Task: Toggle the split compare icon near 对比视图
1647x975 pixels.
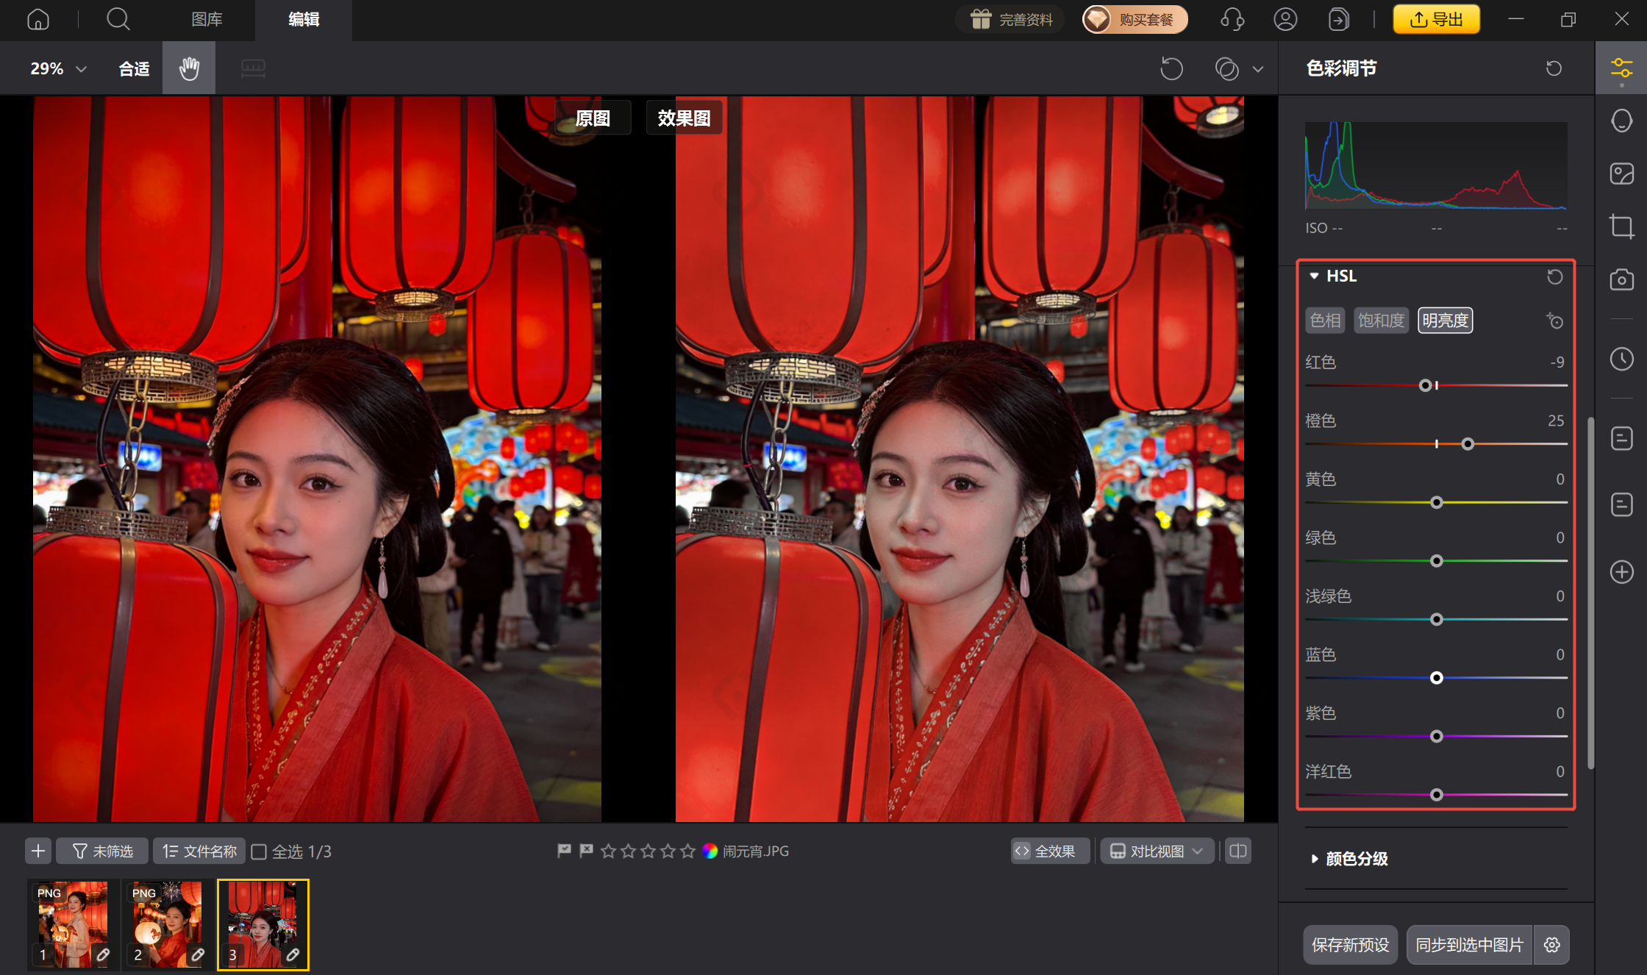Action: 1237,851
